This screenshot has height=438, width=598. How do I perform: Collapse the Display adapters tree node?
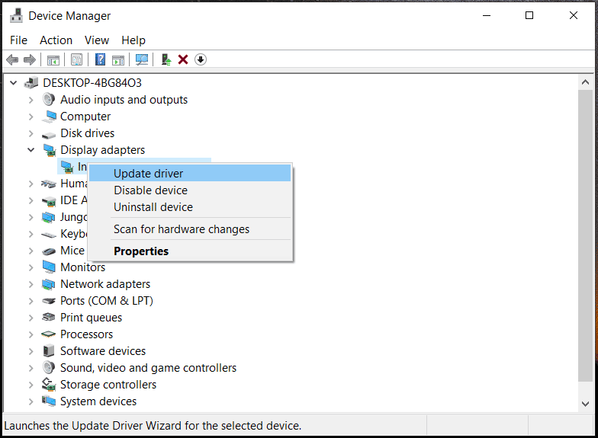(x=31, y=150)
